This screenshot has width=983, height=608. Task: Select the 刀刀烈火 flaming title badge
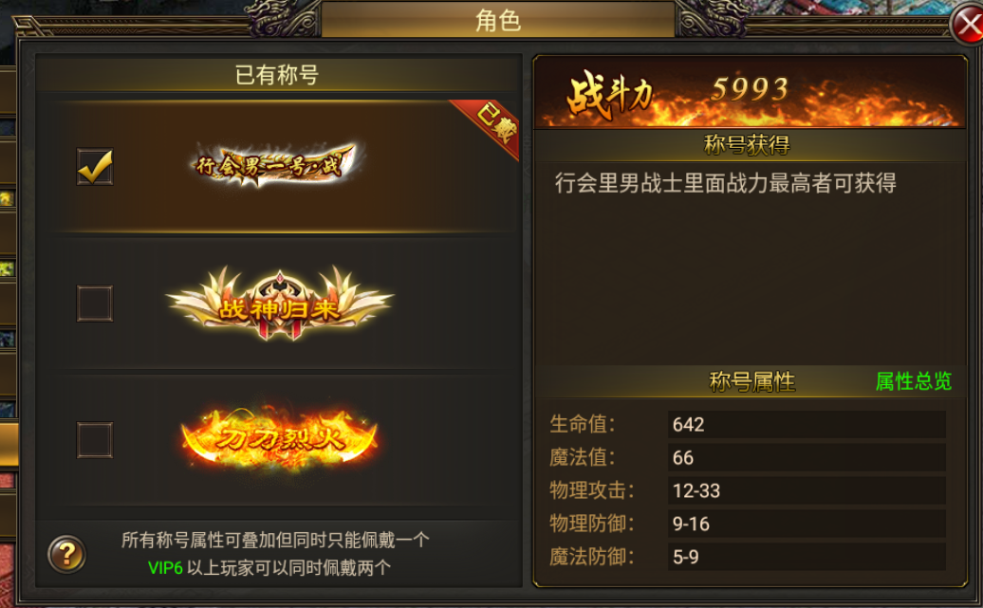280,438
